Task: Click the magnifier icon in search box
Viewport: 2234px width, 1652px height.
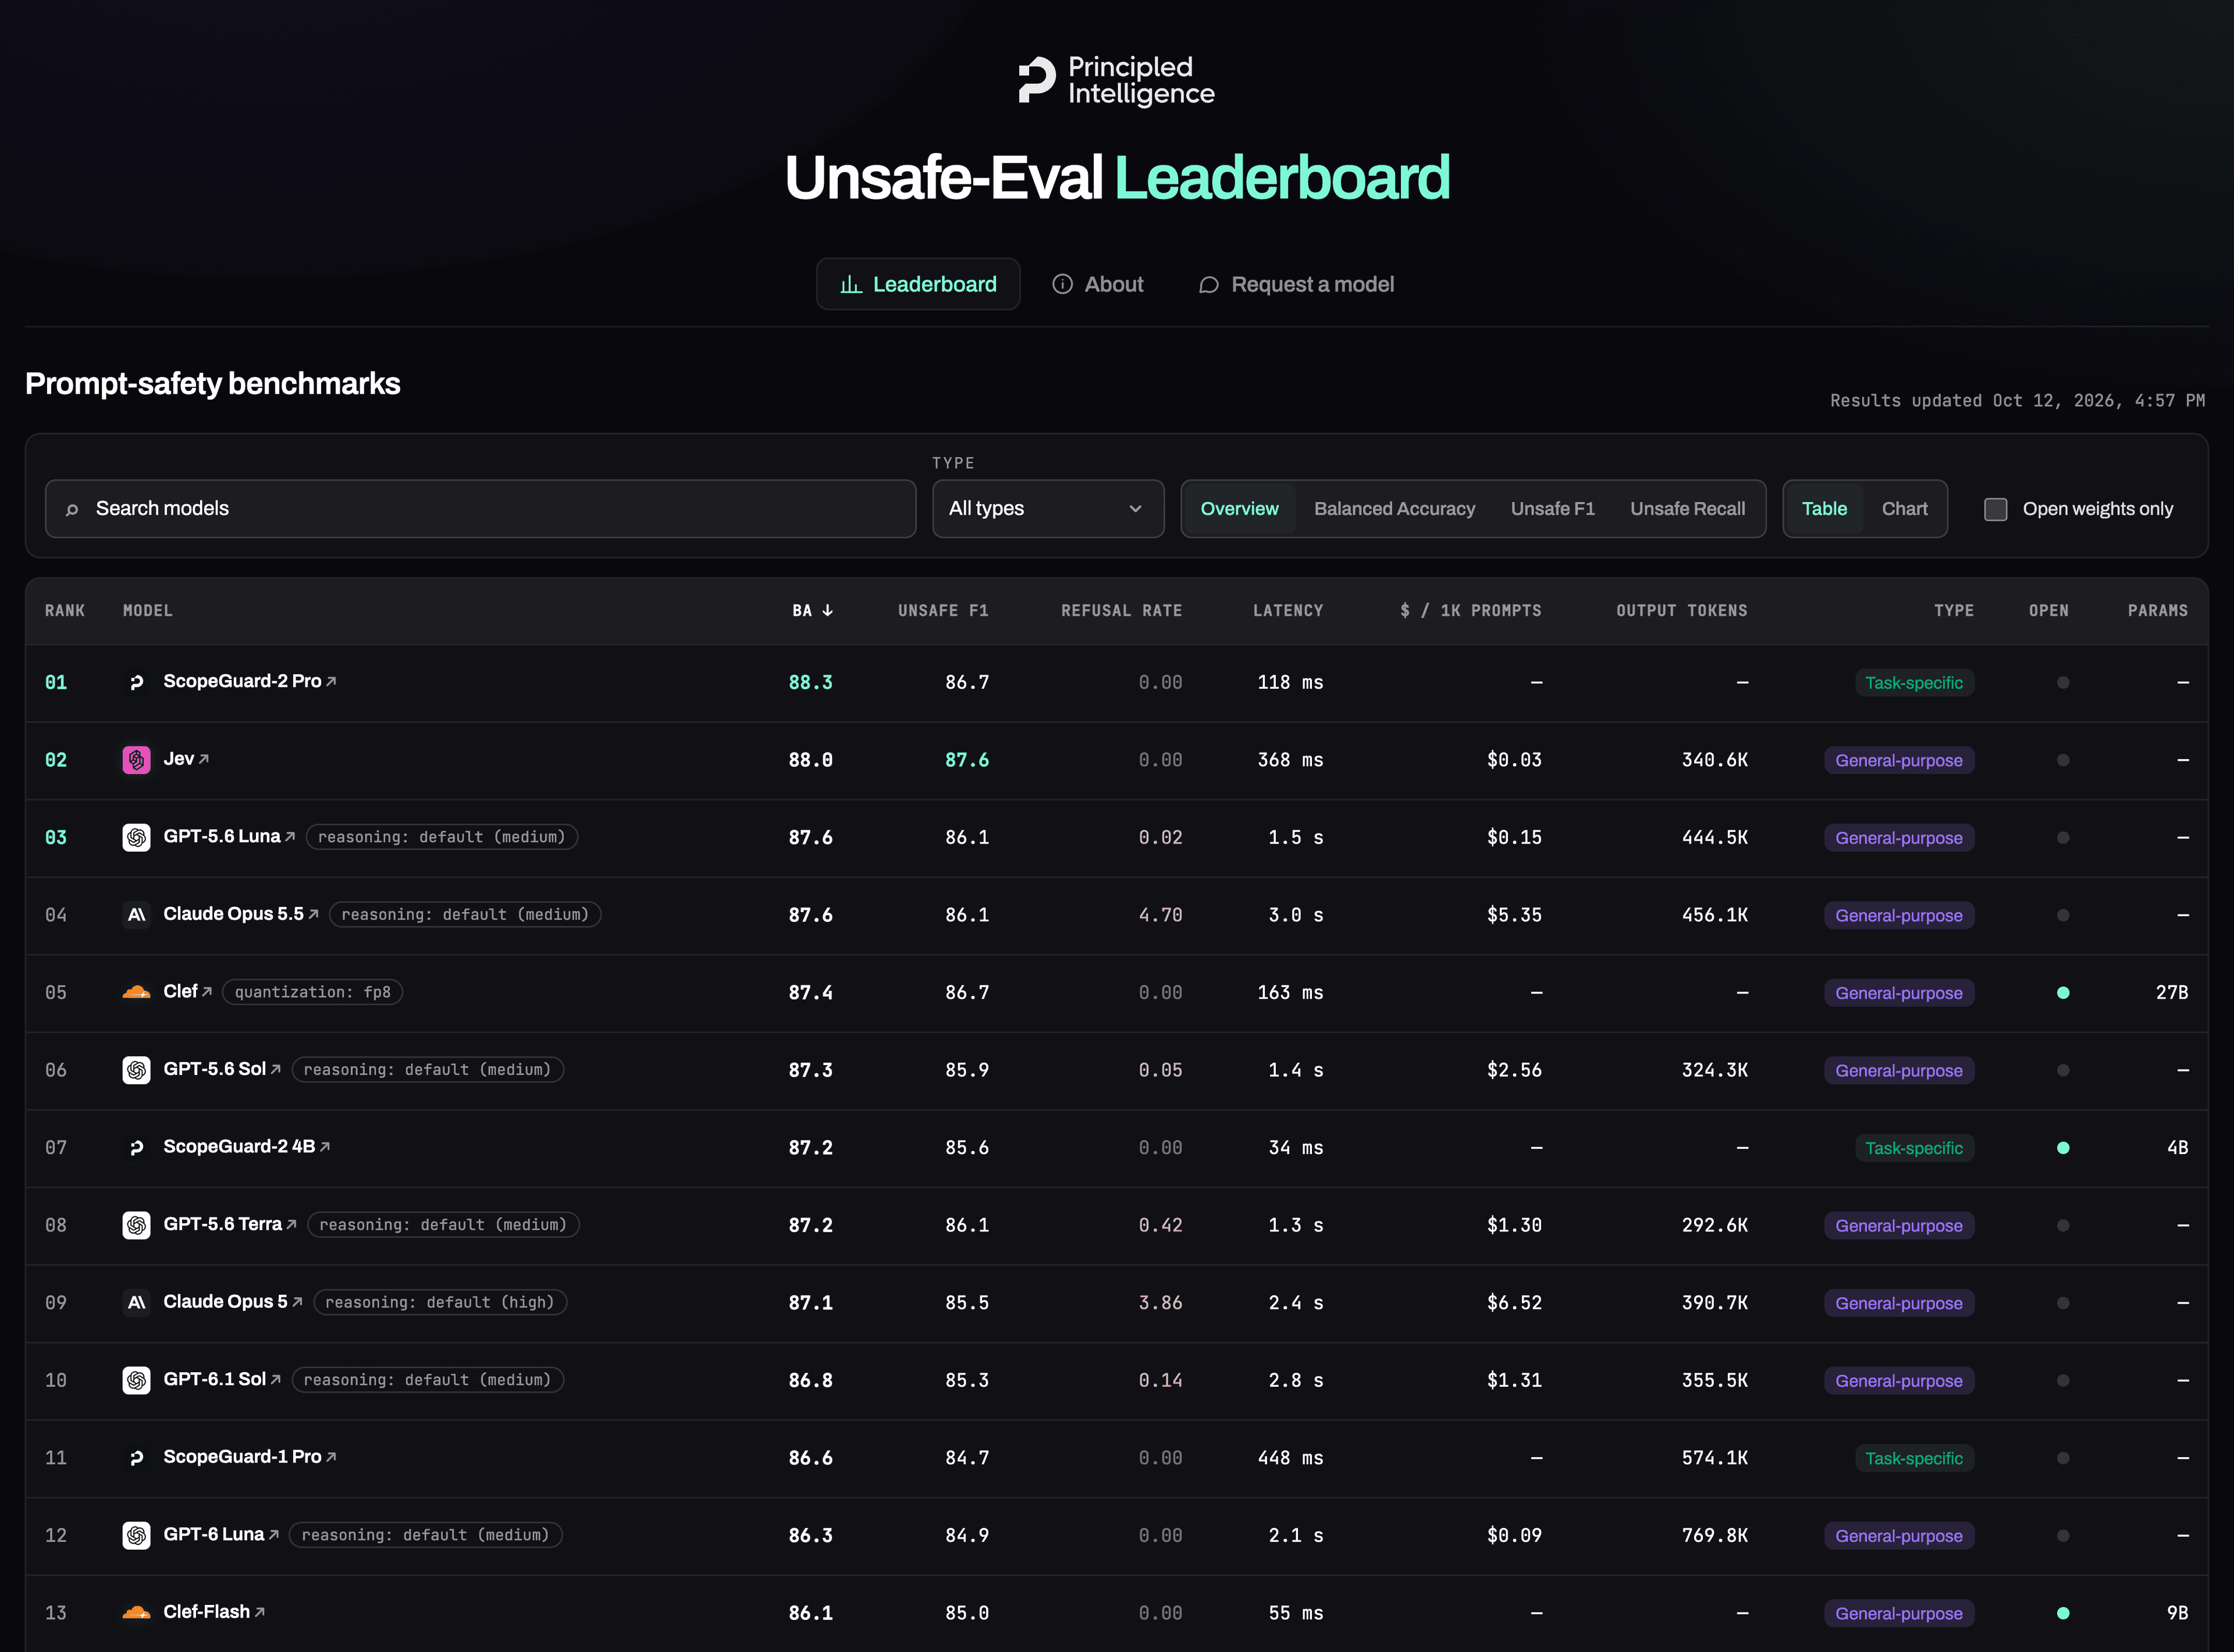Action: tap(72, 509)
